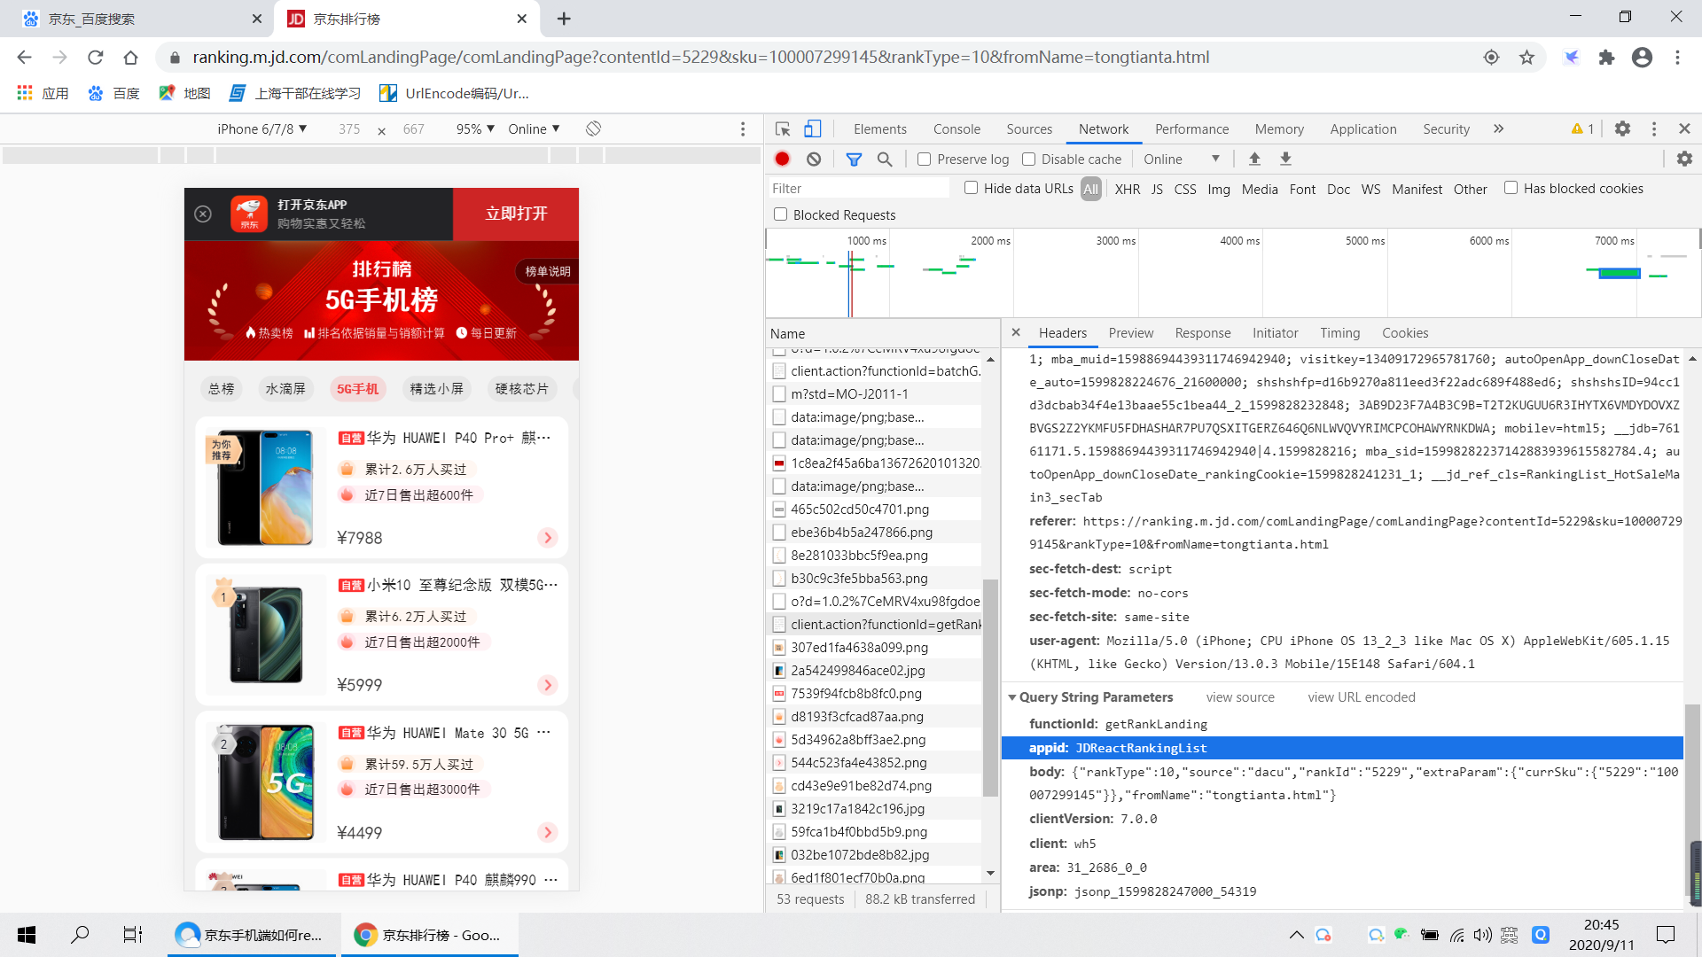Open the Chrome extensions puzzle icon
The image size is (1702, 957).
1606,58
